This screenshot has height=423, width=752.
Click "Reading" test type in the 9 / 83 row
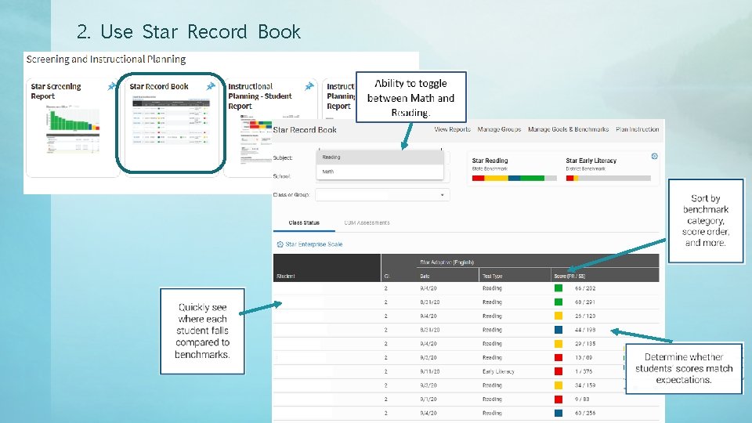coord(492,399)
